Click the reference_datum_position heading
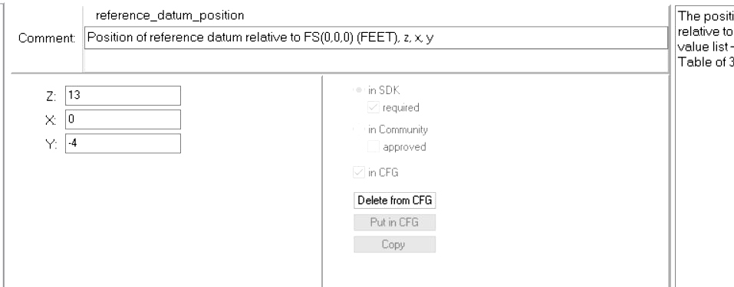734x287 pixels. click(x=170, y=15)
